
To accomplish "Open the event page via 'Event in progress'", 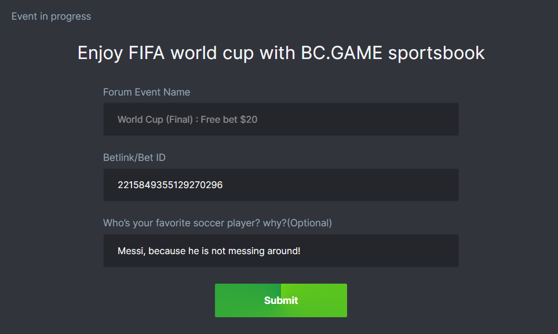I will point(50,16).
